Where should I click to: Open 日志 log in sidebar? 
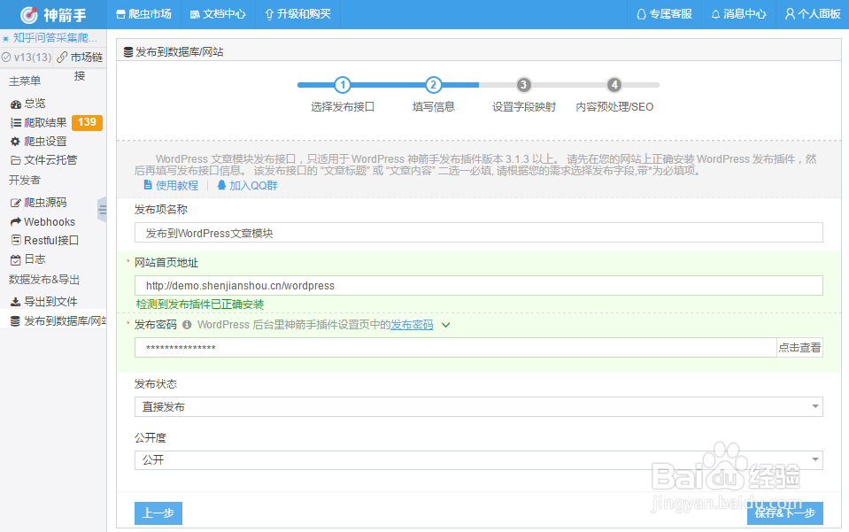(28, 259)
